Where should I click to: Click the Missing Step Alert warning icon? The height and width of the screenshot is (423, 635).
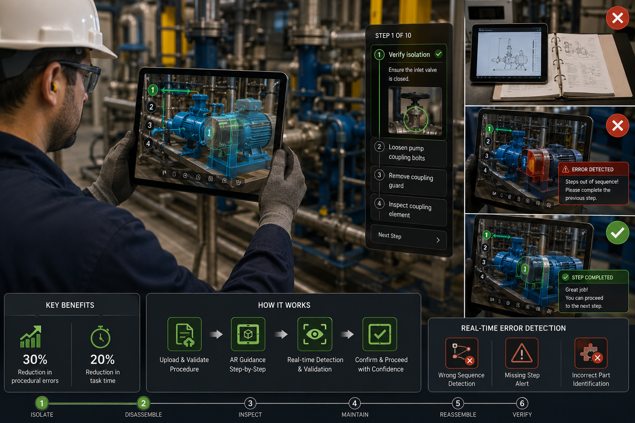coord(522,353)
